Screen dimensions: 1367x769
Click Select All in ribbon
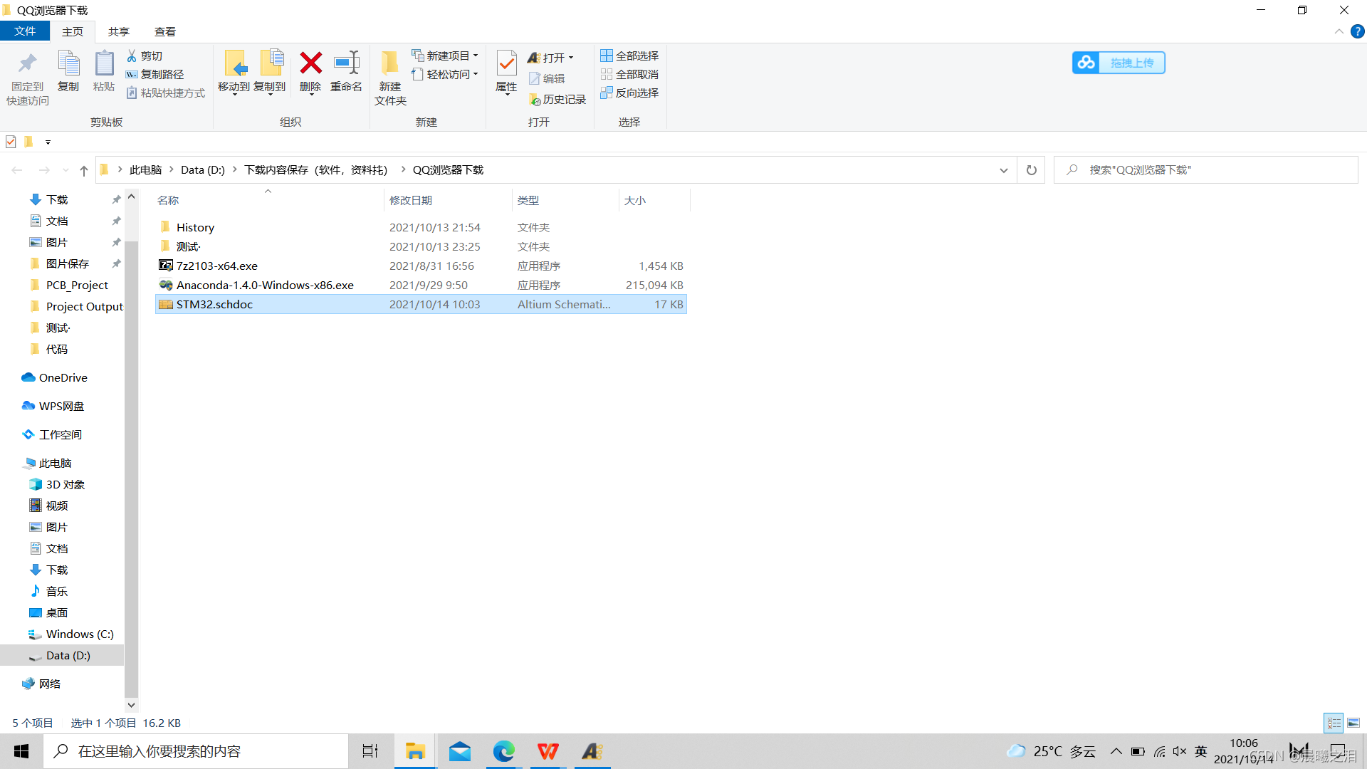tap(629, 56)
